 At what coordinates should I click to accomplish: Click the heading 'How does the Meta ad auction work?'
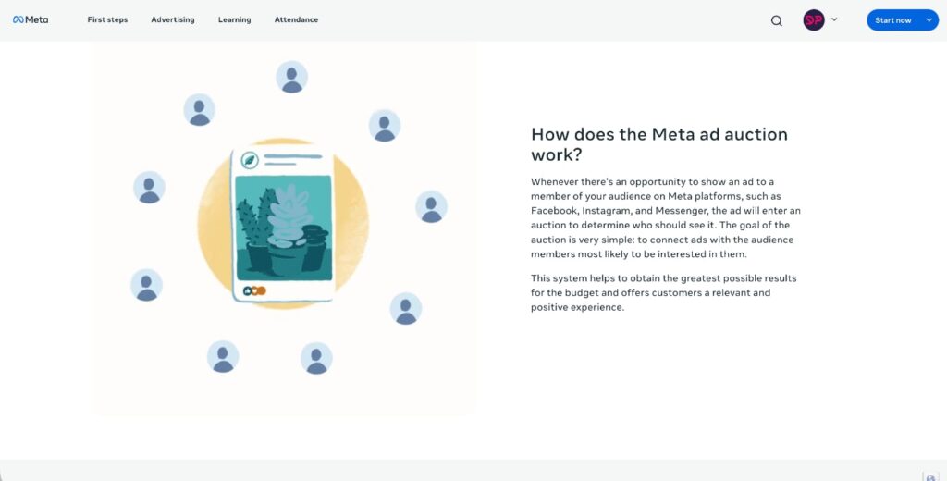pyautogui.click(x=659, y=143)
